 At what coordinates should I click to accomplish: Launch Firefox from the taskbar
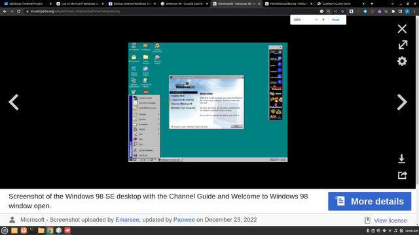point(24,230)
